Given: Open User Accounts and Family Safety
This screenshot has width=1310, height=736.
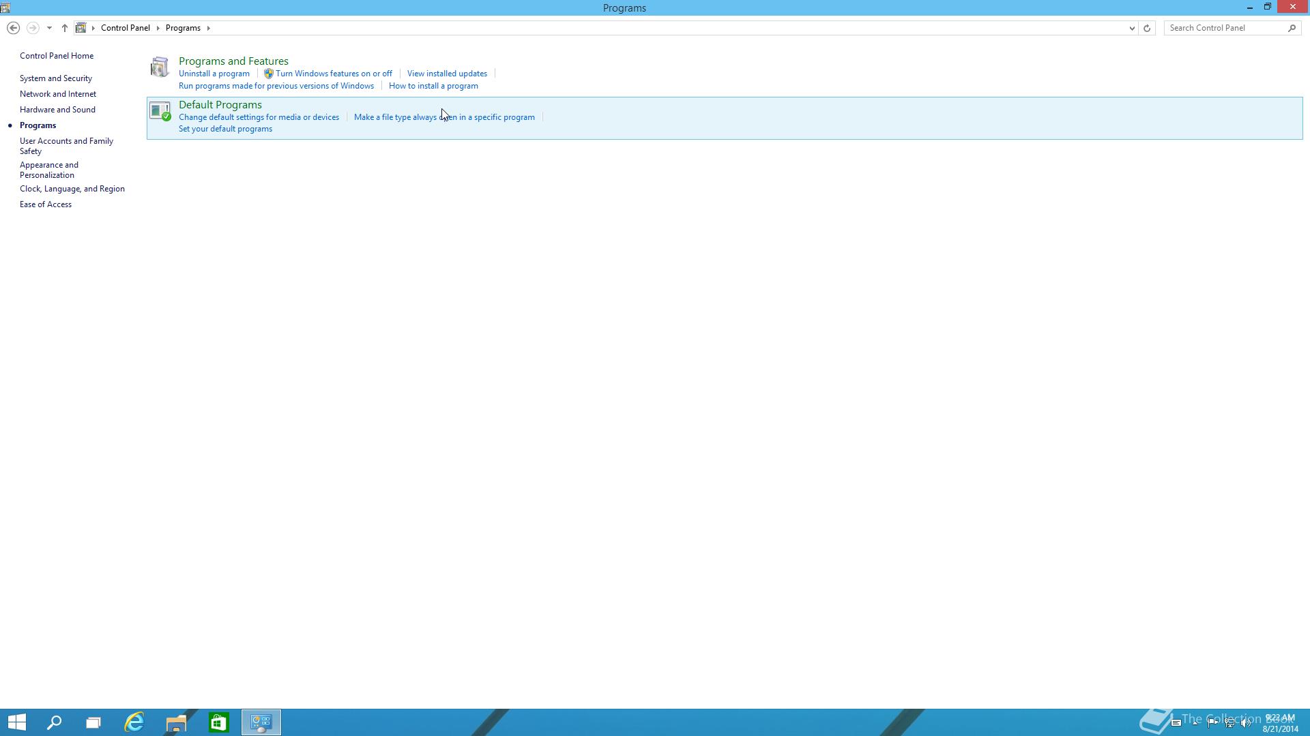Looking at the screenshot, I should click(66, 146).
